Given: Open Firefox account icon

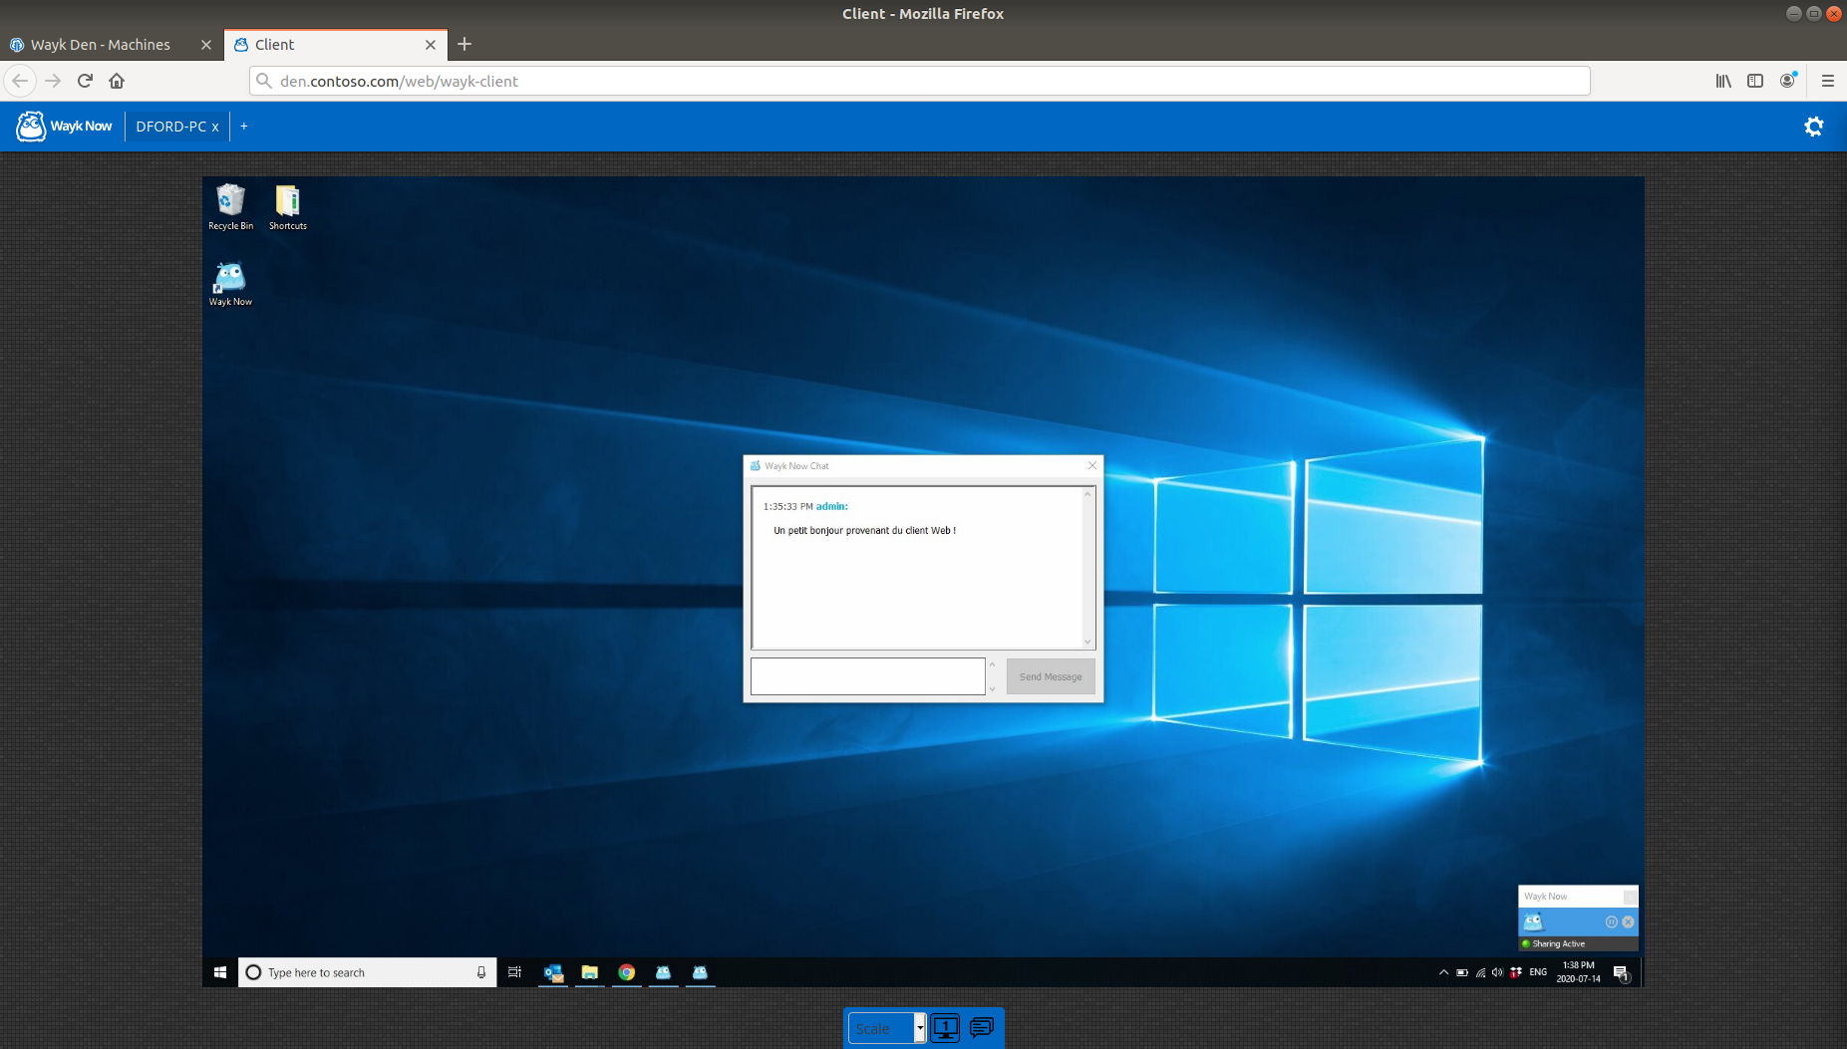Looking at the screenshot, I should pos(1787,81).
